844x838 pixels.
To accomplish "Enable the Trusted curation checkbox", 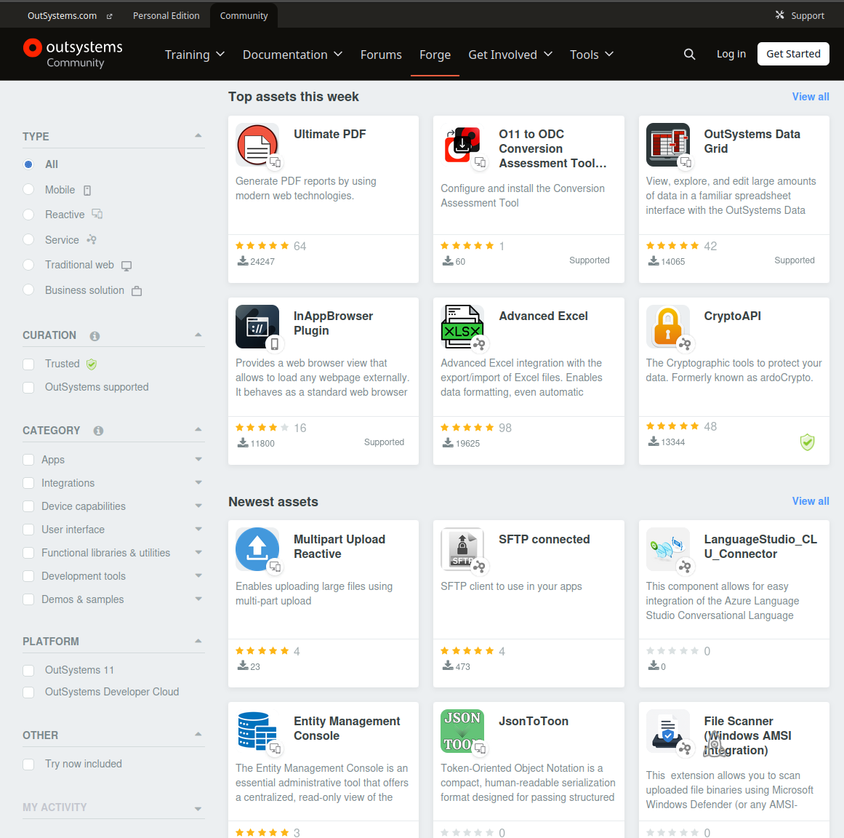I will point(28,364).
